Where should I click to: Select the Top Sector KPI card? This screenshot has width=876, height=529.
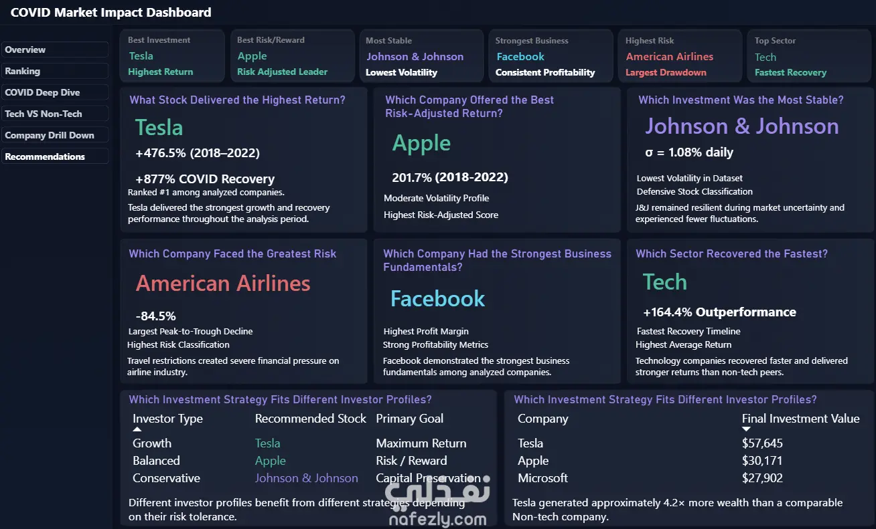809,56
